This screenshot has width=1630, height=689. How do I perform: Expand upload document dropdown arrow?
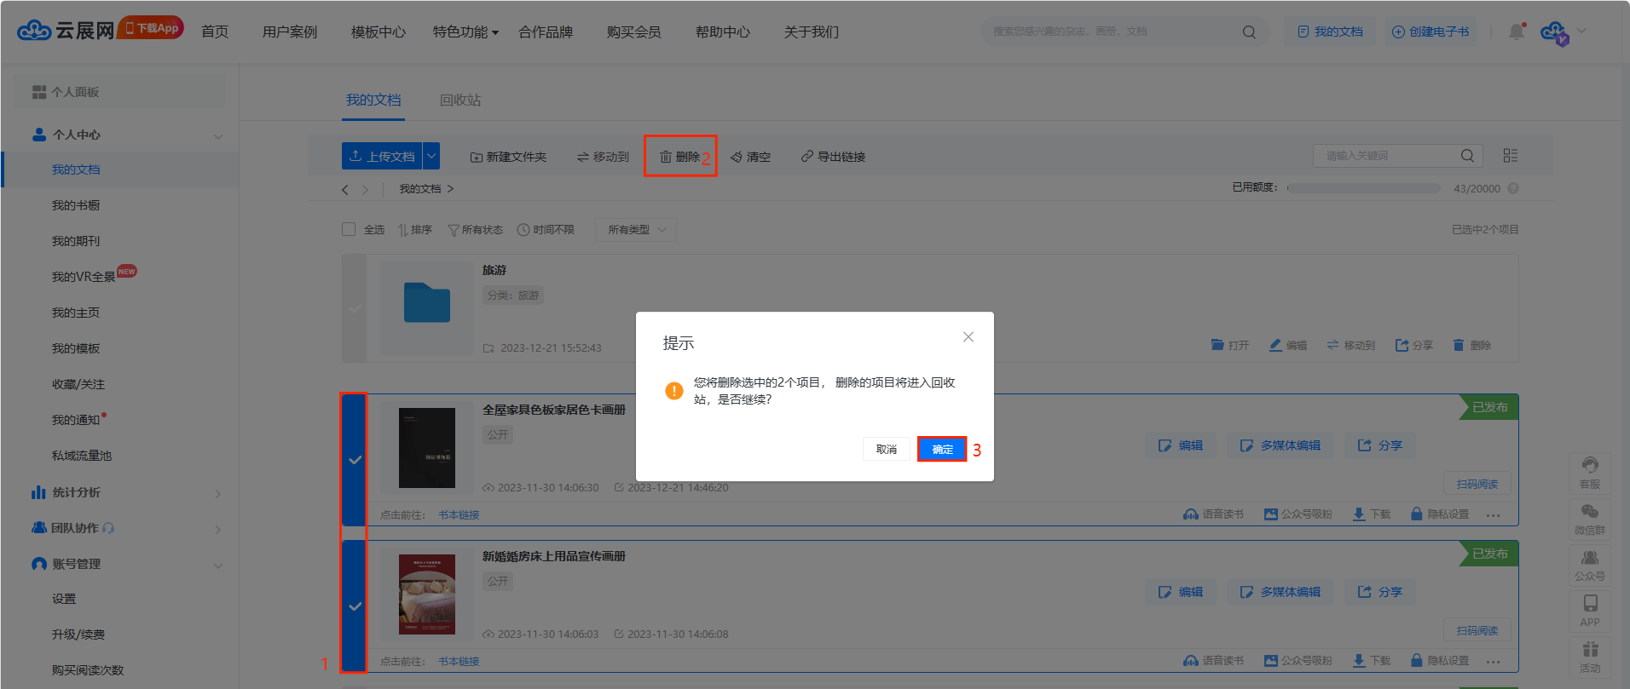(431, 156)
